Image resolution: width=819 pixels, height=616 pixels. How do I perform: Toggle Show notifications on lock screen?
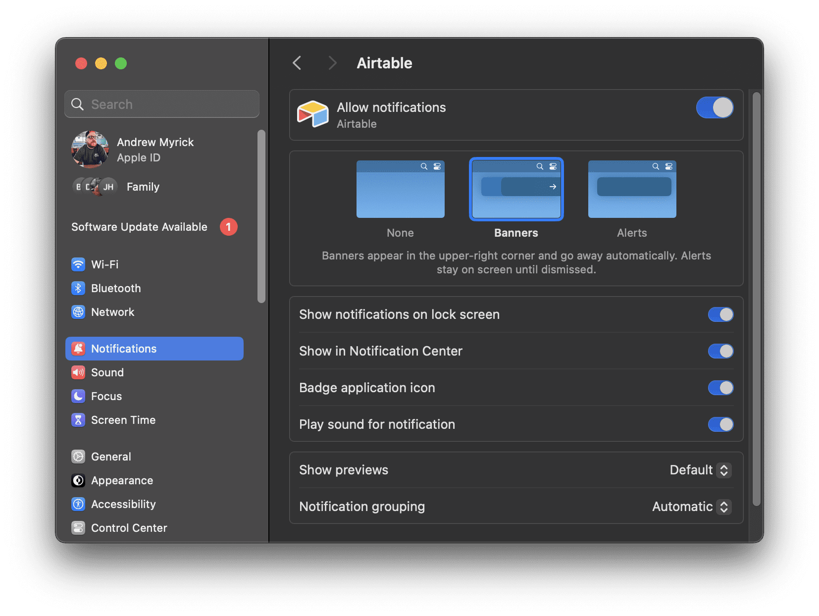point(721,314)
